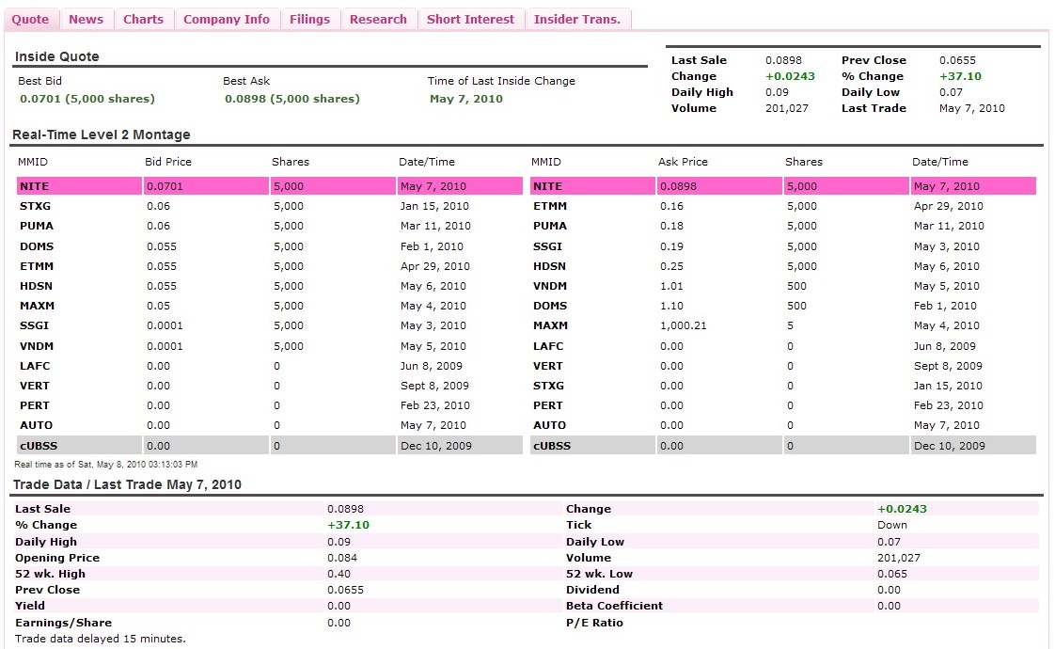Select the Filings tab
Viewport: 1055px width, 649px height.
[x=309, y=19]
